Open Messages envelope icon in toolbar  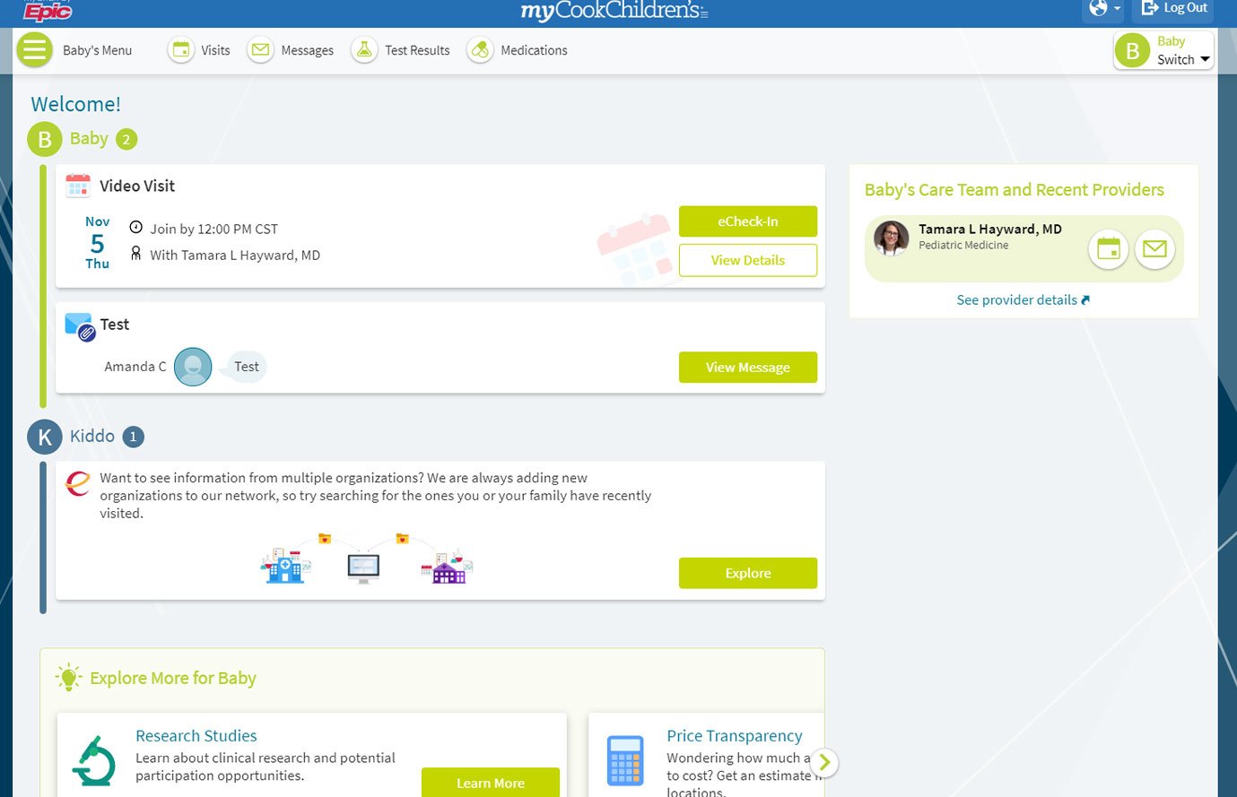(260, 50)
